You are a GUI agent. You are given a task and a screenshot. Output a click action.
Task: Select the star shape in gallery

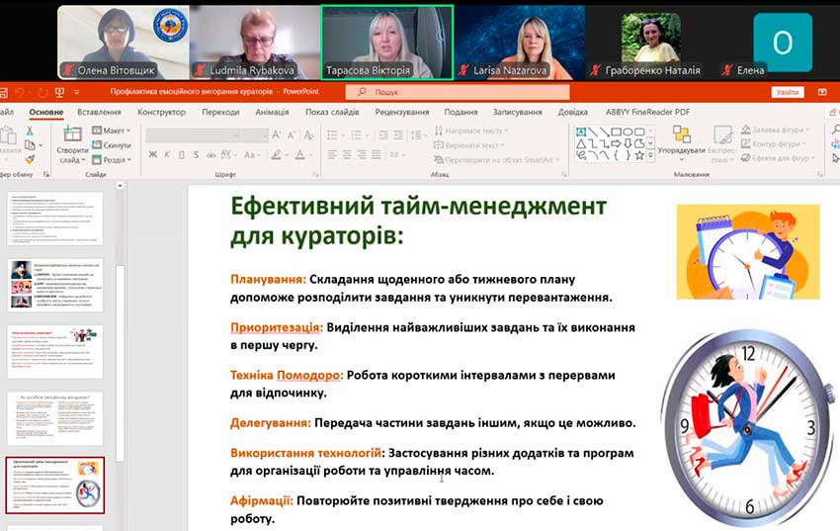pos(639,155)
